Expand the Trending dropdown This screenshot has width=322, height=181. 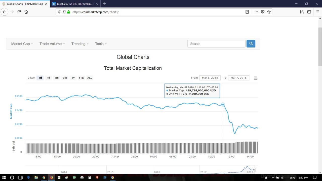click(80, 44)
